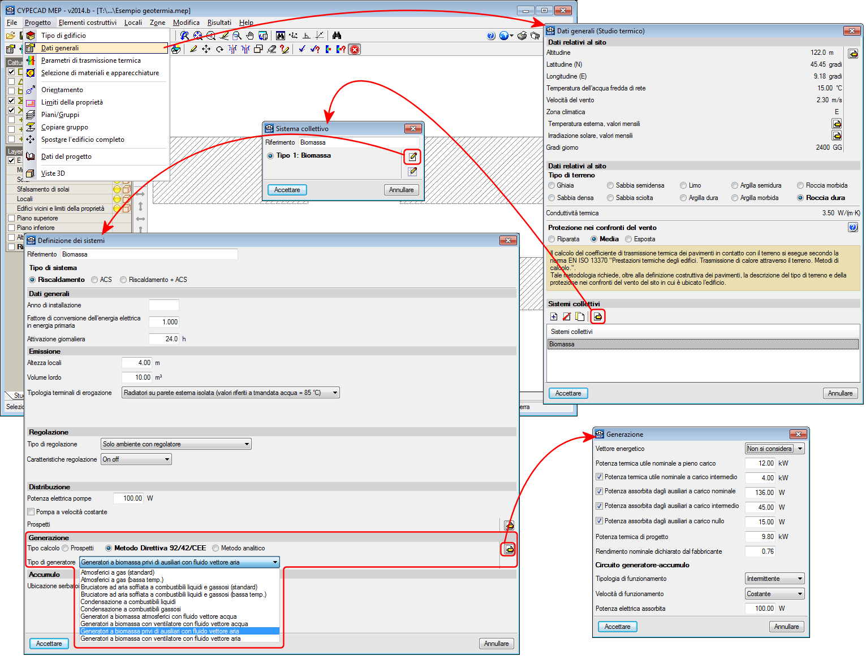Image resolution: width=866 pixels, height=656 pixels.
Task: Open Temperatura esterna monthly values icon
Action: [837, 124]
